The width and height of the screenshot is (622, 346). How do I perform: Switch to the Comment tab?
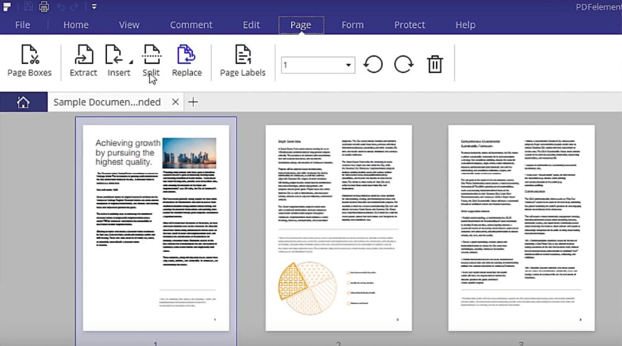click(191, 25)
